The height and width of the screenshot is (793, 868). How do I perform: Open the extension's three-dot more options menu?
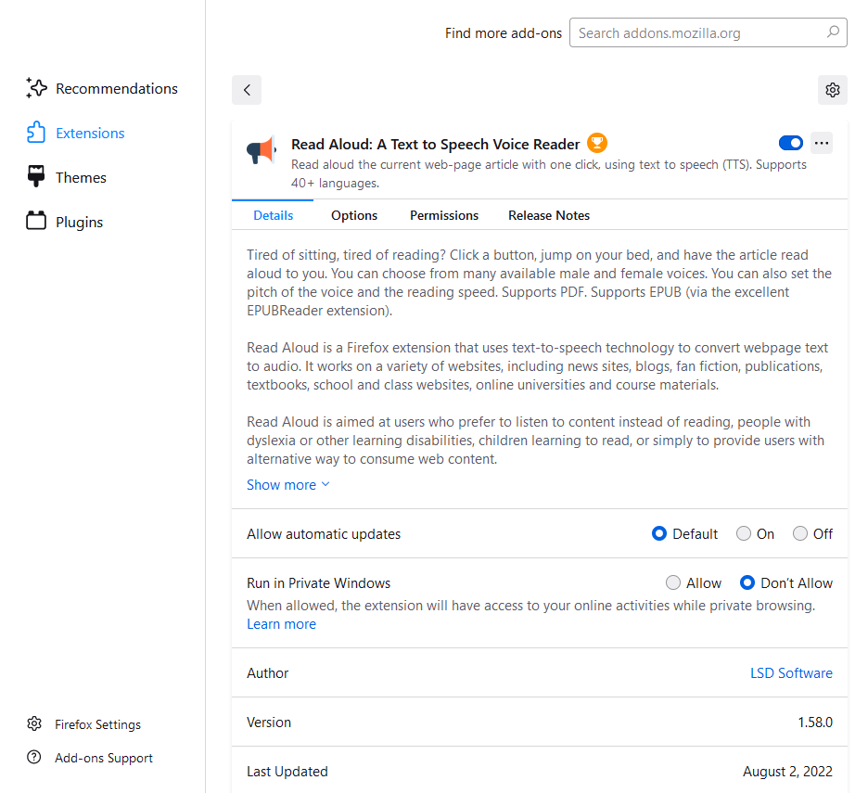(822, 143)
